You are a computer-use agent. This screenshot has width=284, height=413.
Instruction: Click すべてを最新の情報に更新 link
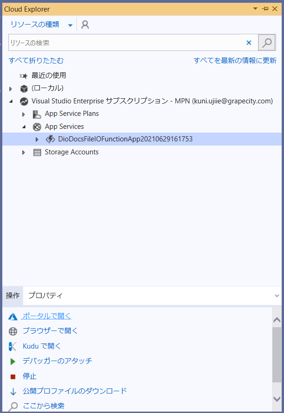tap(235, 61)
